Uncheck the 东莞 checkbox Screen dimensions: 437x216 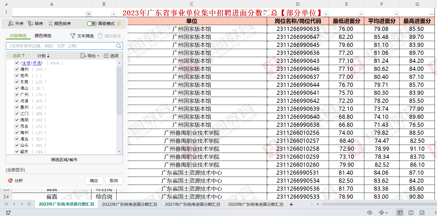click(x=17, y=82)
